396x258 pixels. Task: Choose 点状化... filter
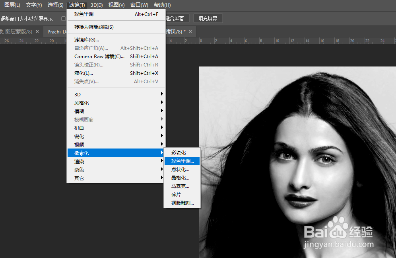click(182, 170)
